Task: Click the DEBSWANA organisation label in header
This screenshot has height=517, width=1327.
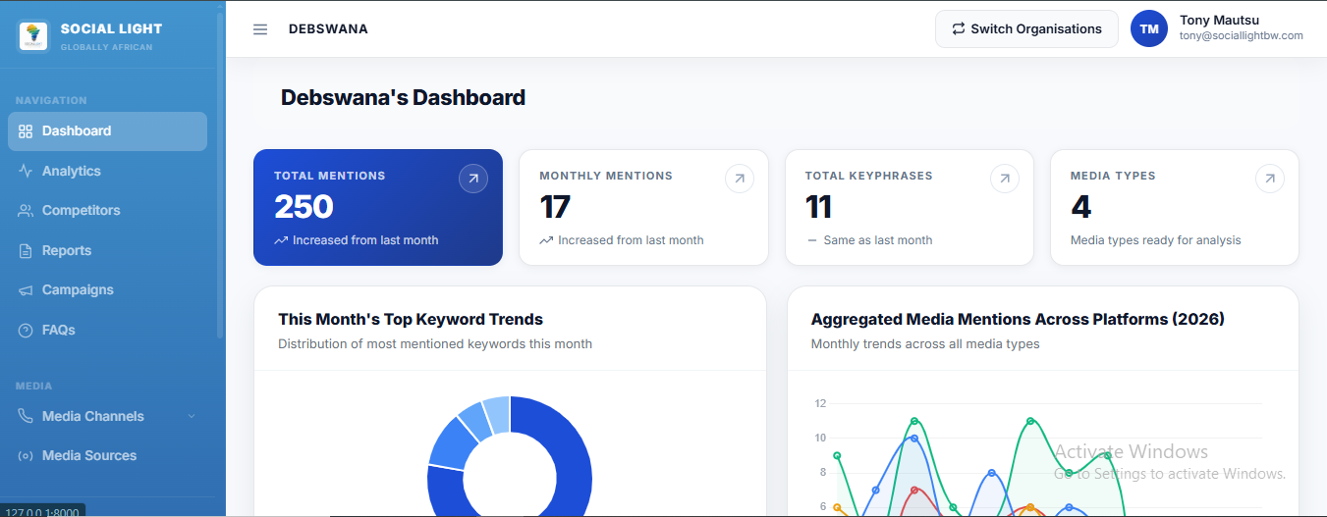Action: 328,29
